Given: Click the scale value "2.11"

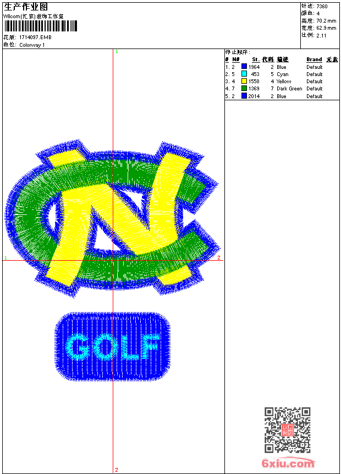Looking at the screenshot, I should (321, 35).
